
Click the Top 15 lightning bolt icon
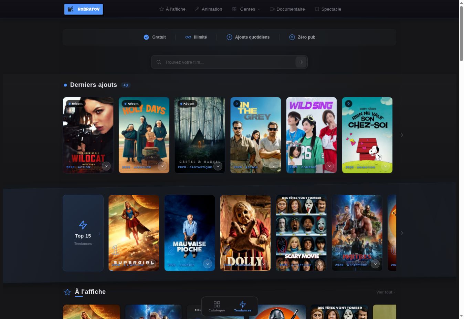pyautogui.click(x=83, y=225)
